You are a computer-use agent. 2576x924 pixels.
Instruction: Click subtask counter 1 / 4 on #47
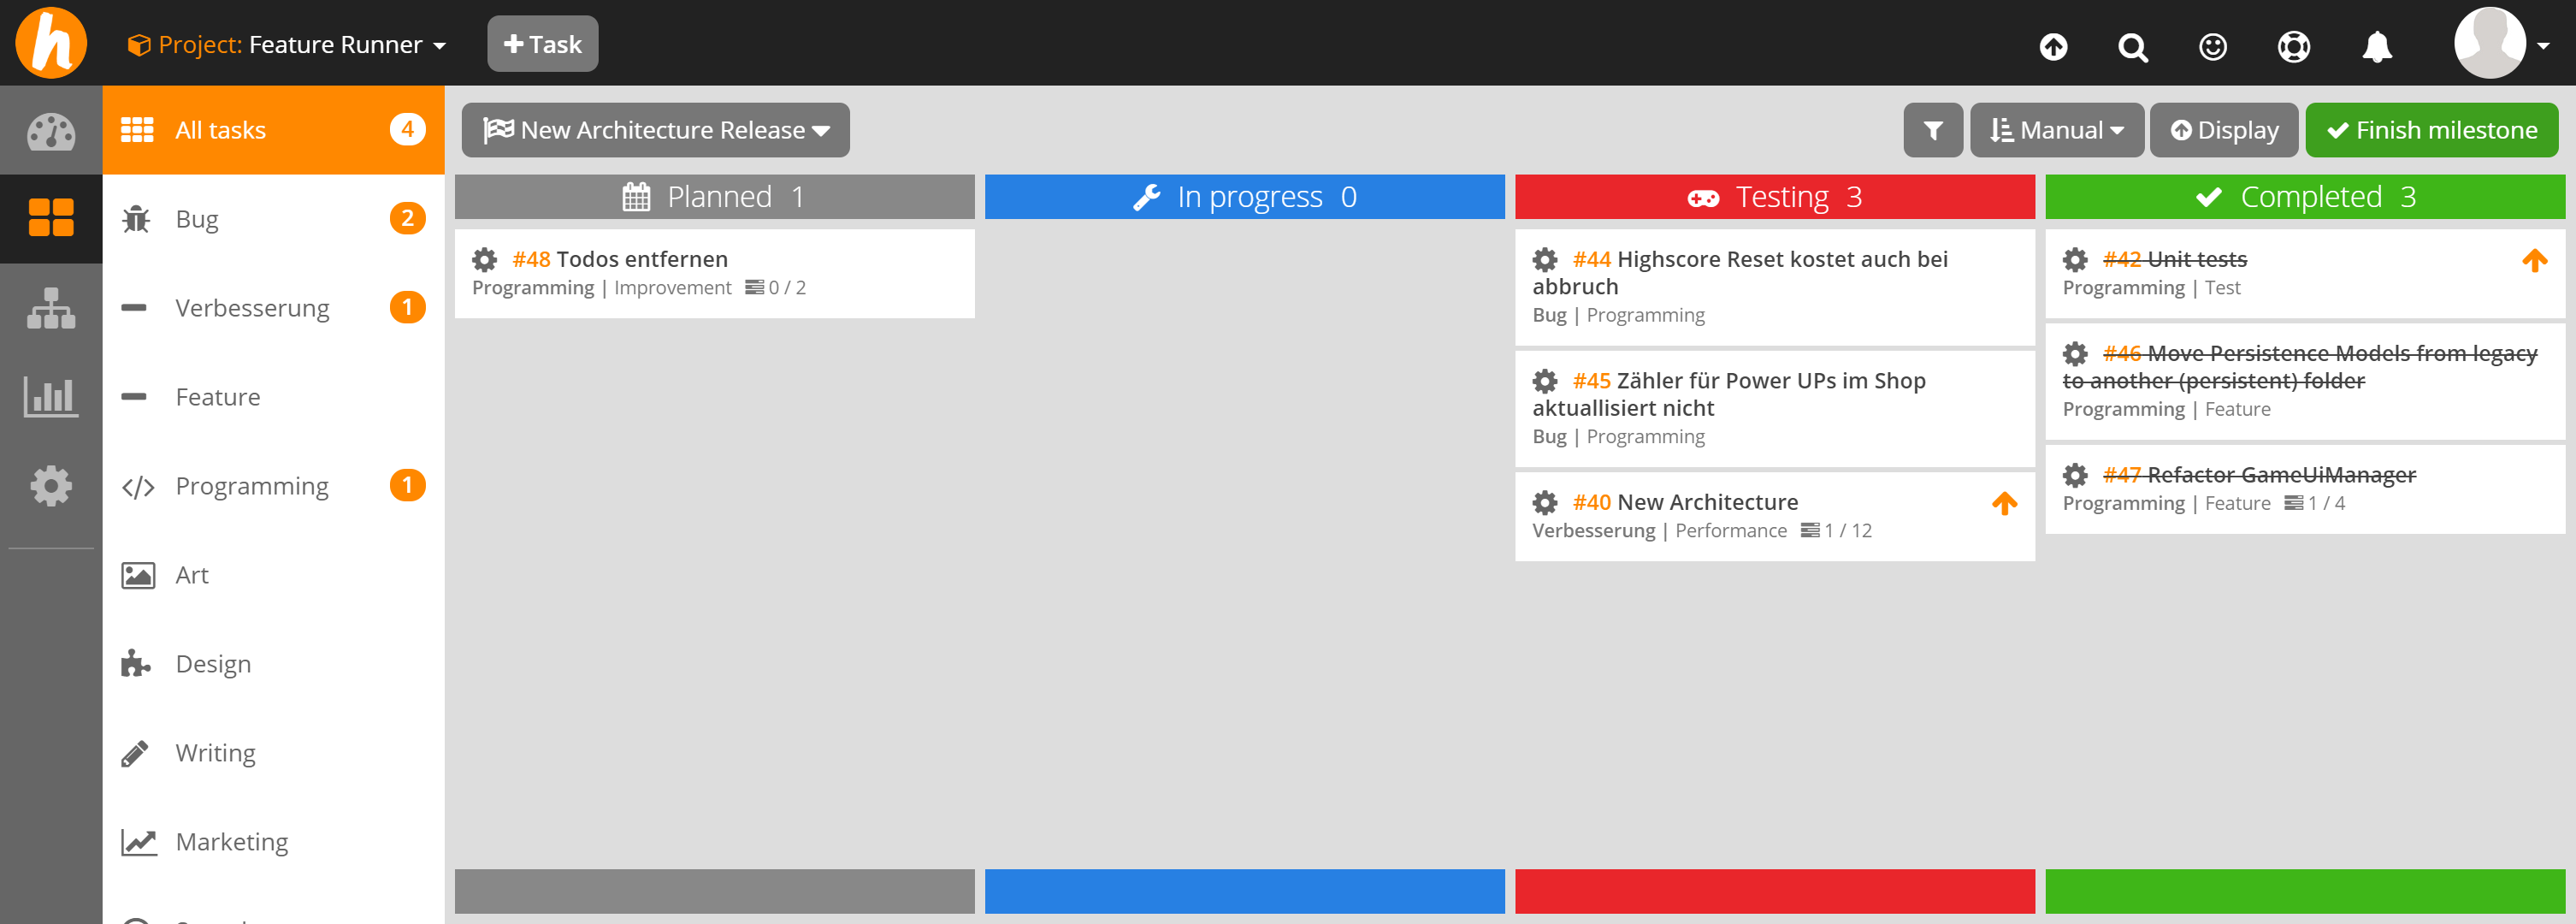point(2314,504)
